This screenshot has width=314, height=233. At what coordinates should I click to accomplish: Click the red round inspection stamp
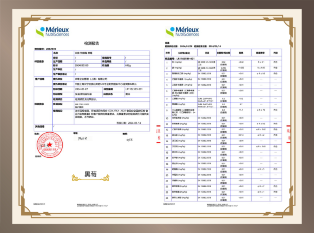coord(50,145)
